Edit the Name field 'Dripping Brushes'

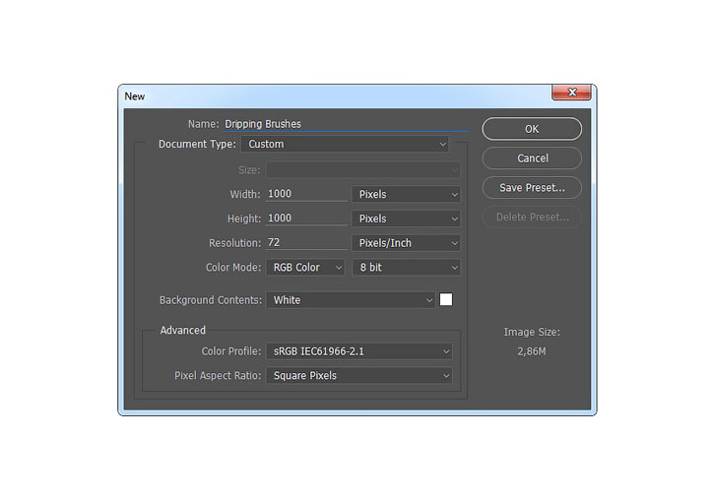[346, 124]
